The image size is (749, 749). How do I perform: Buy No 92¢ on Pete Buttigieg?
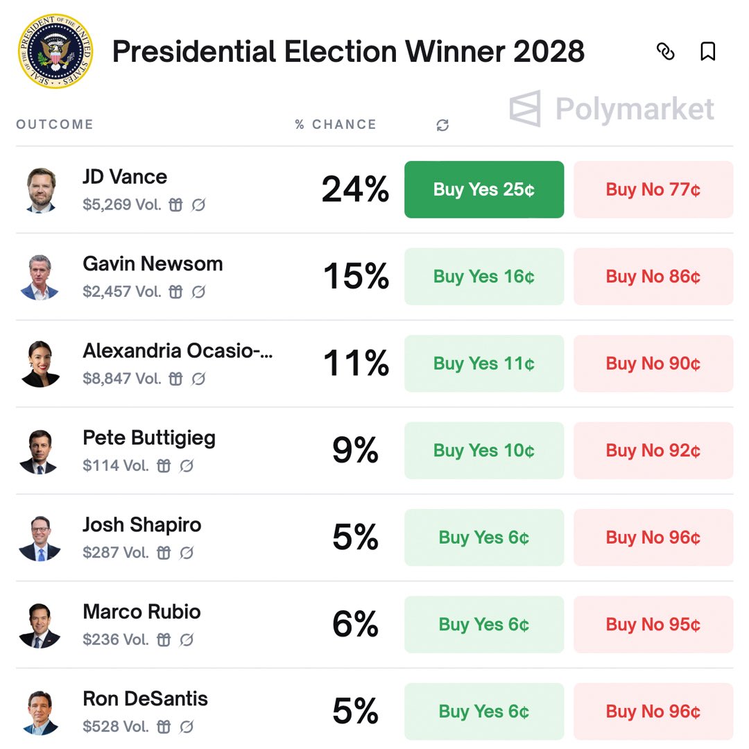653,451
